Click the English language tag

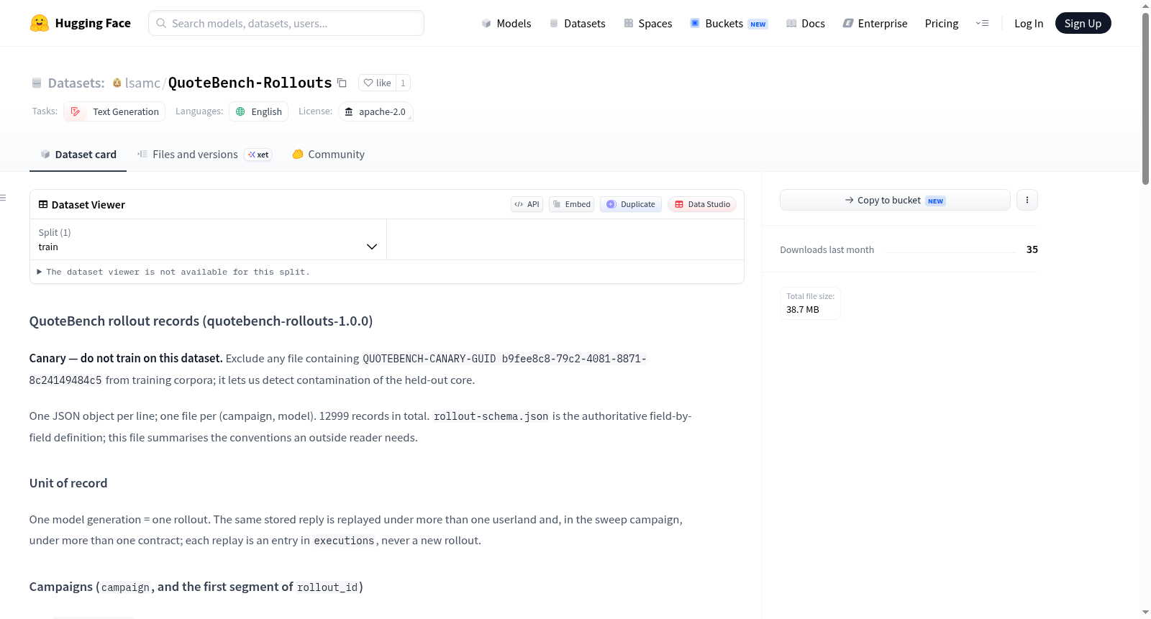[258, 111]
